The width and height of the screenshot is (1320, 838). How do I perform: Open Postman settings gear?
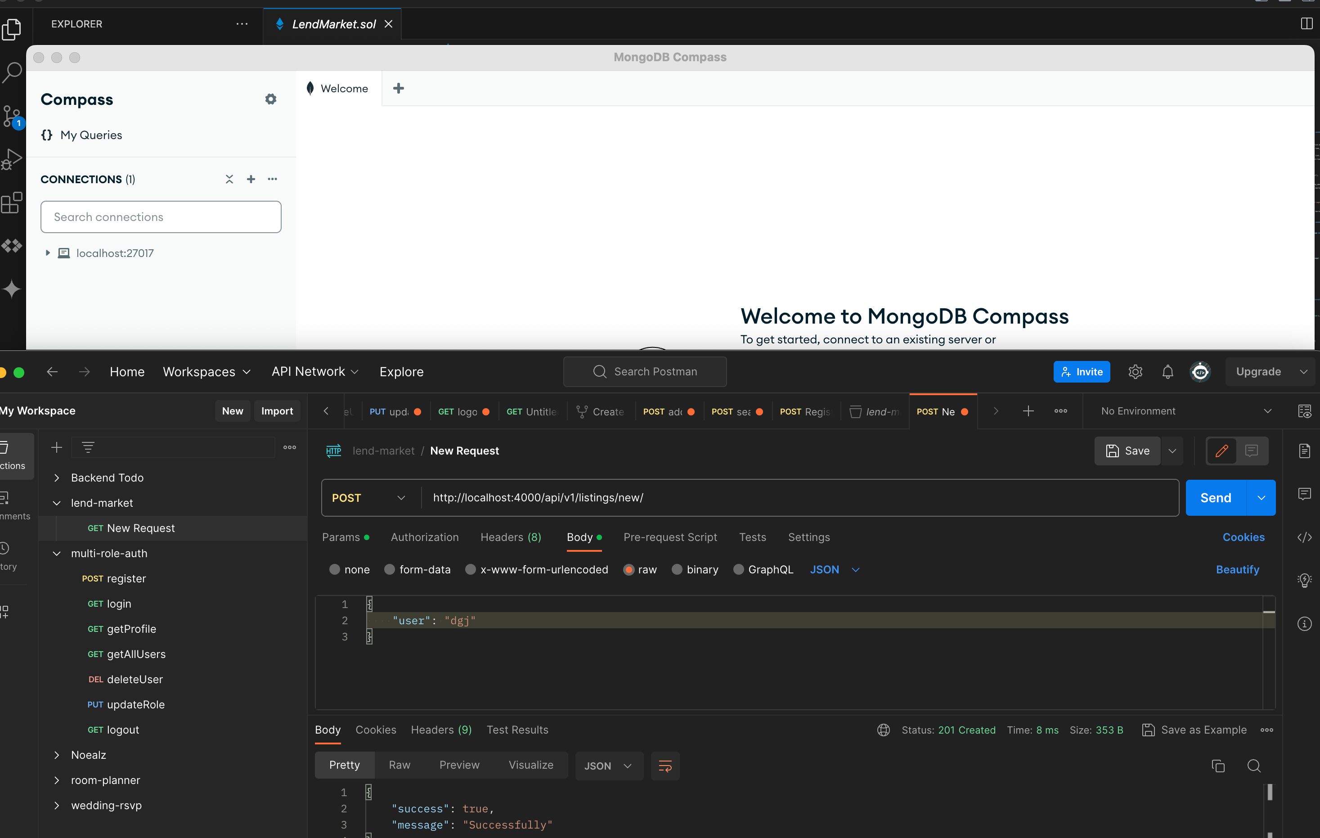(x=1135, y=371)
